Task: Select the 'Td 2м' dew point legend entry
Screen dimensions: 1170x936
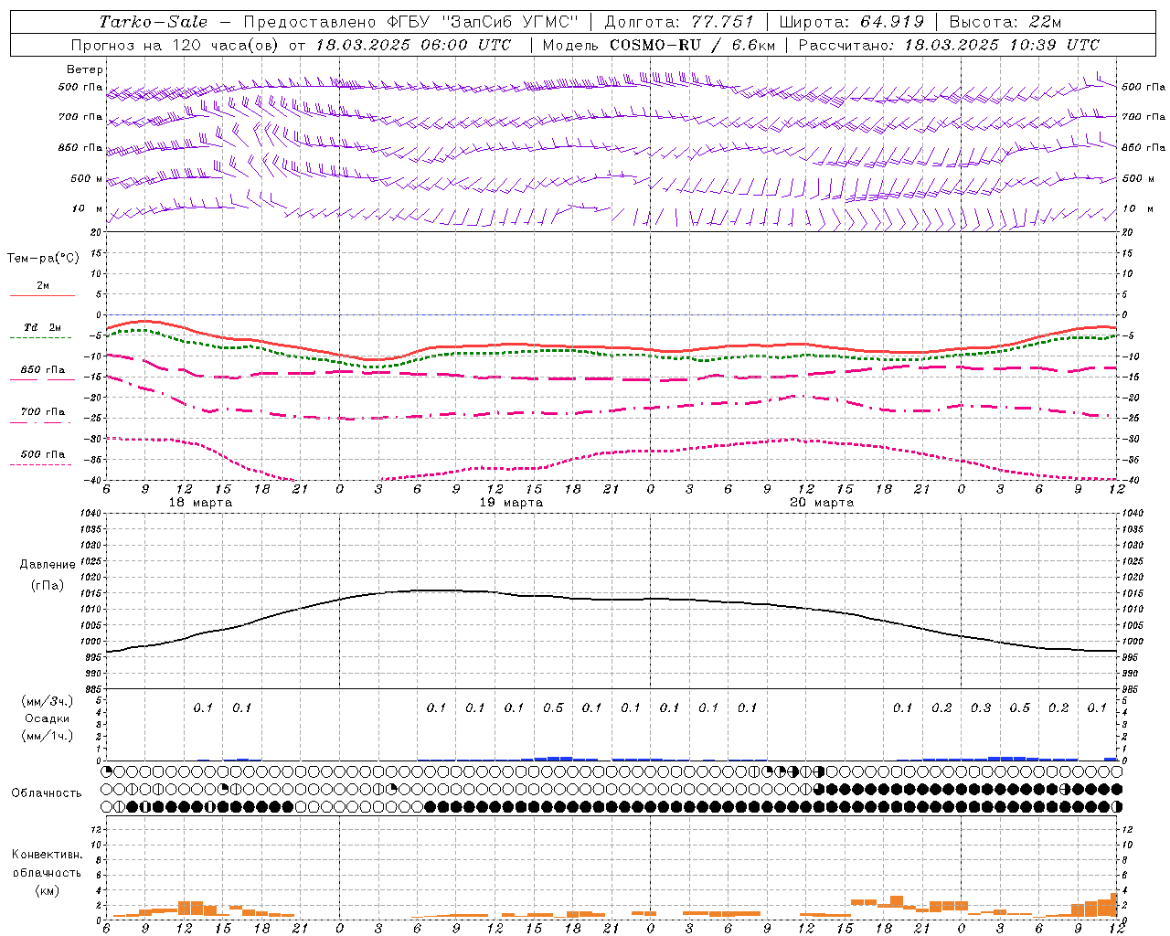Action: pos(43,327)
